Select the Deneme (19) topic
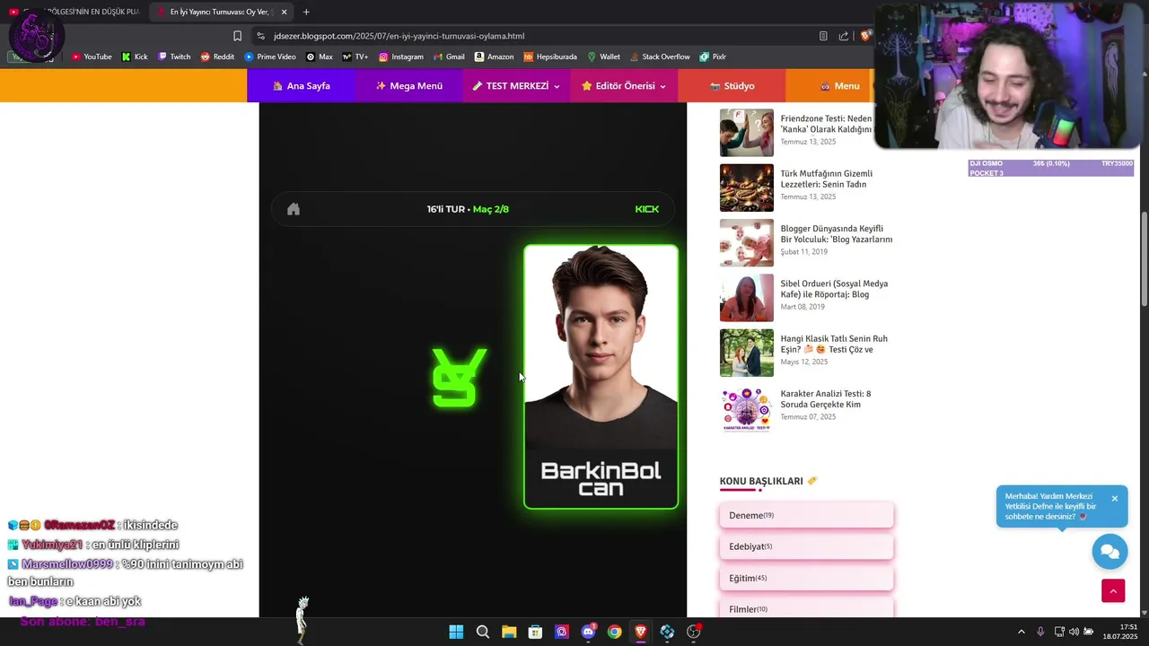 pos(806,516)
